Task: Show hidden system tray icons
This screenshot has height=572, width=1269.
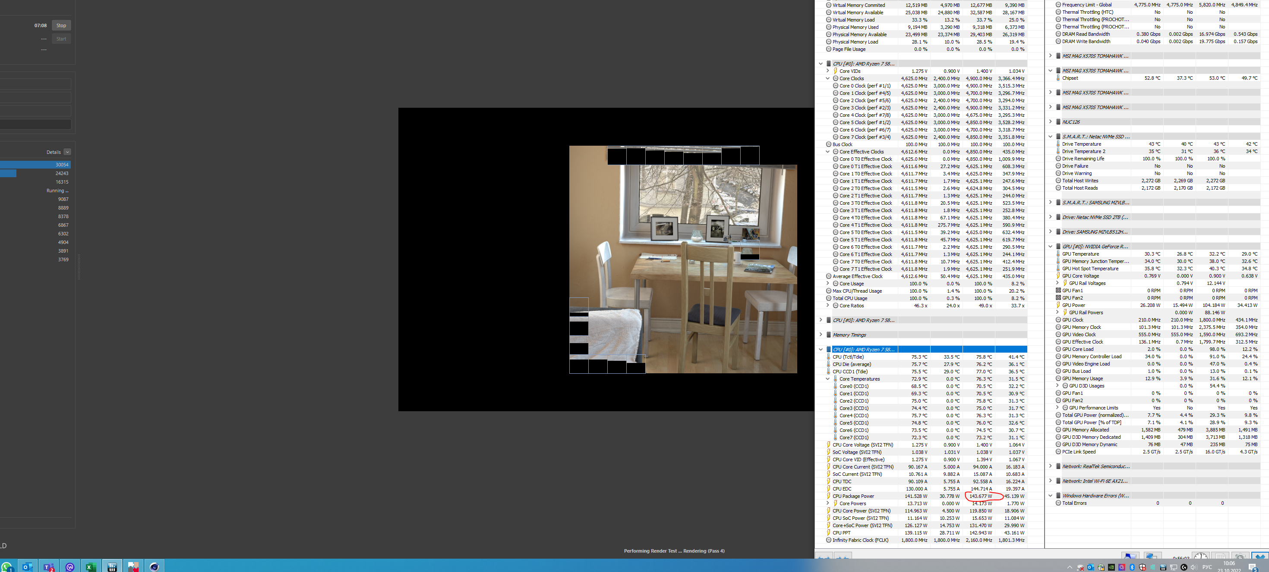Action: tap(1070, 568)
